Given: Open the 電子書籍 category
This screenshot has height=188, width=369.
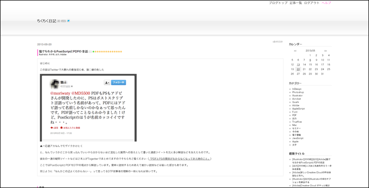Looking at the screenshot, I should point(296,135).
